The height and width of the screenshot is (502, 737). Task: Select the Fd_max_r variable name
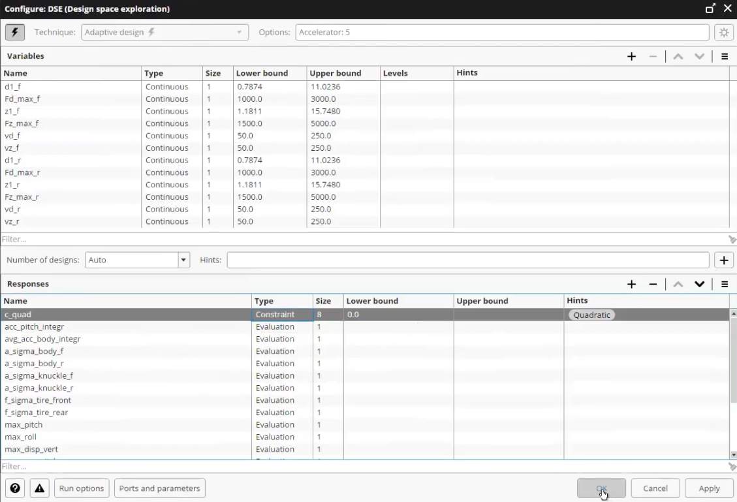pos(22,172)
